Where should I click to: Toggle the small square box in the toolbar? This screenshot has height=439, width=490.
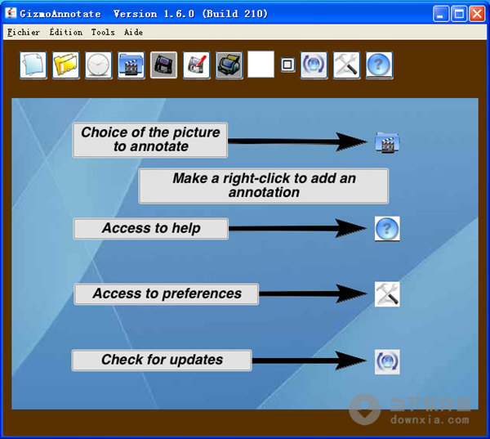[x=287, y=65]
